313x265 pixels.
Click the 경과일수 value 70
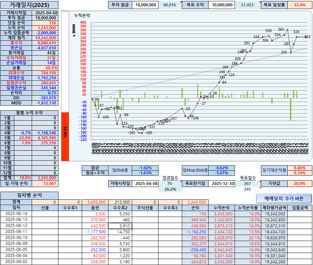(170, 183)
